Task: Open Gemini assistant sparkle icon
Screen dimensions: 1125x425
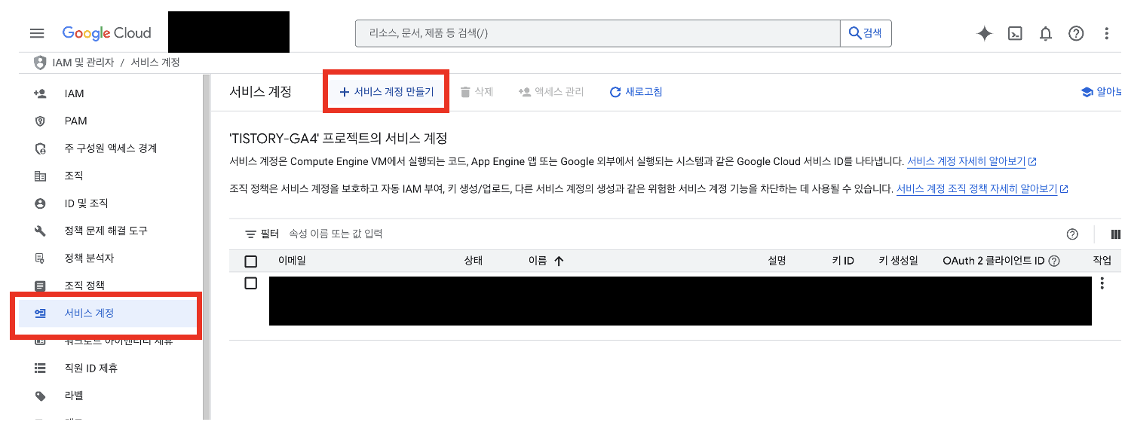Action: 984,33
